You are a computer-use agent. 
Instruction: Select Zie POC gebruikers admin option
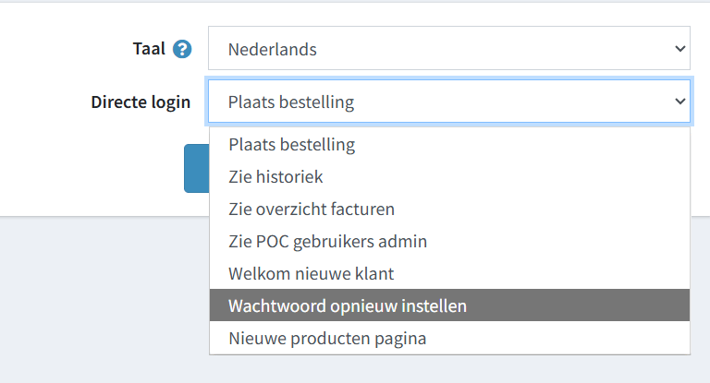click(327, 241)
